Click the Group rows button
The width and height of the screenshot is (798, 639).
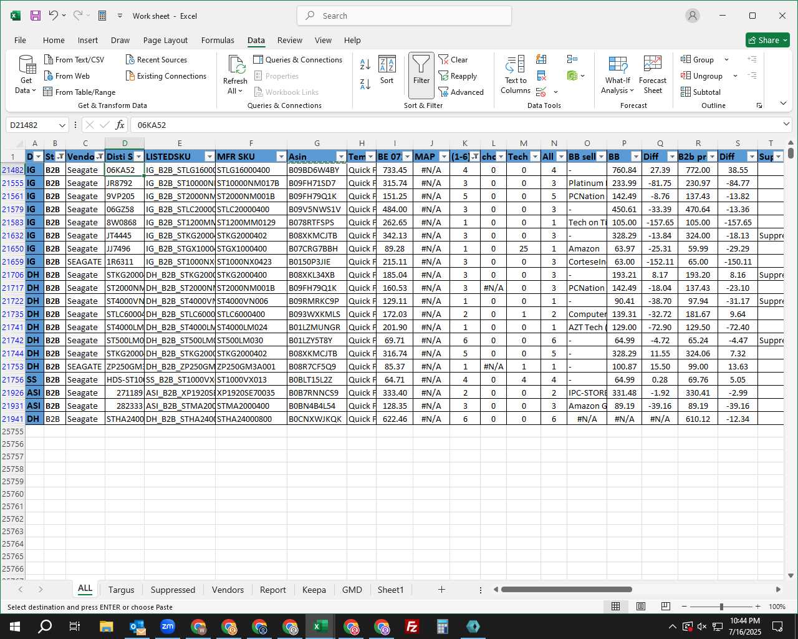point(698,60)
